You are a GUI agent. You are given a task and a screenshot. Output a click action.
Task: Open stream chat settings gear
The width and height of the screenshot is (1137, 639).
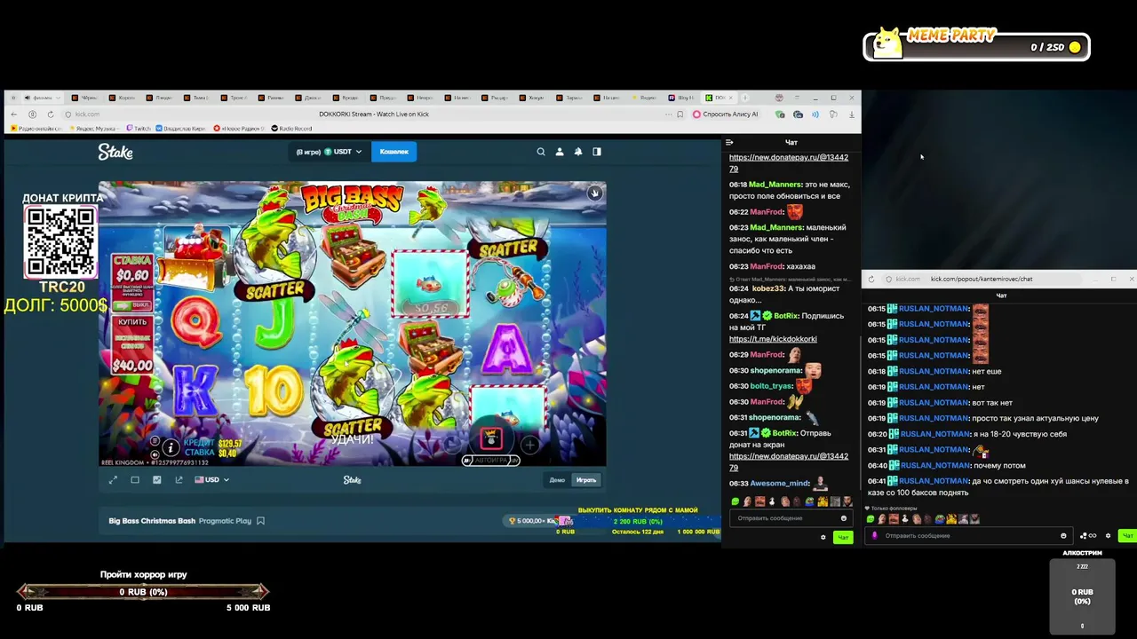tap(823, 537)
